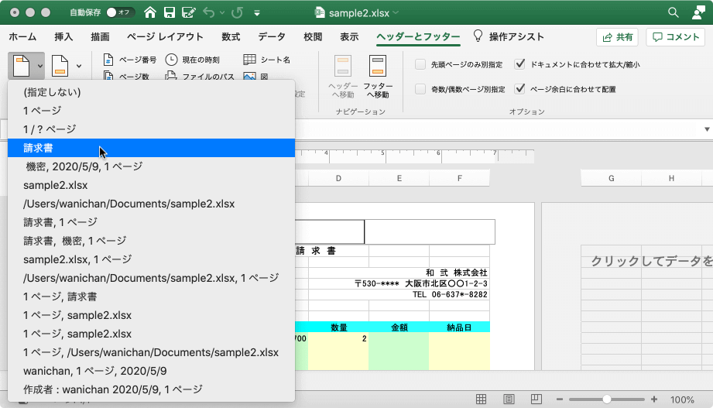Enable 奇数/偶数ページ別指定 checkbox
The image size is (713, 408).
(420, 89)
